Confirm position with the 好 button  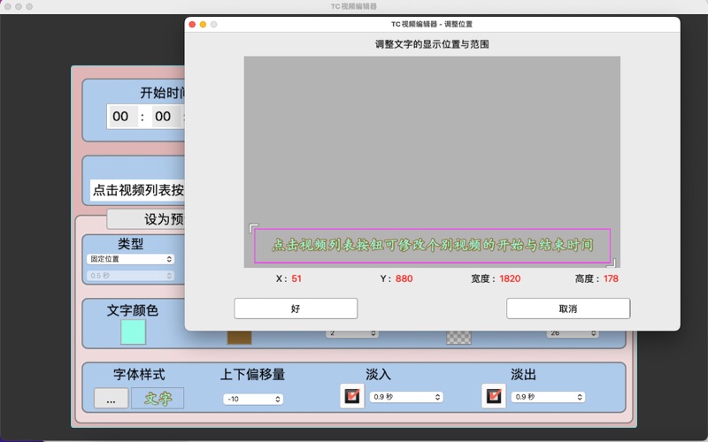click(296, 309)
